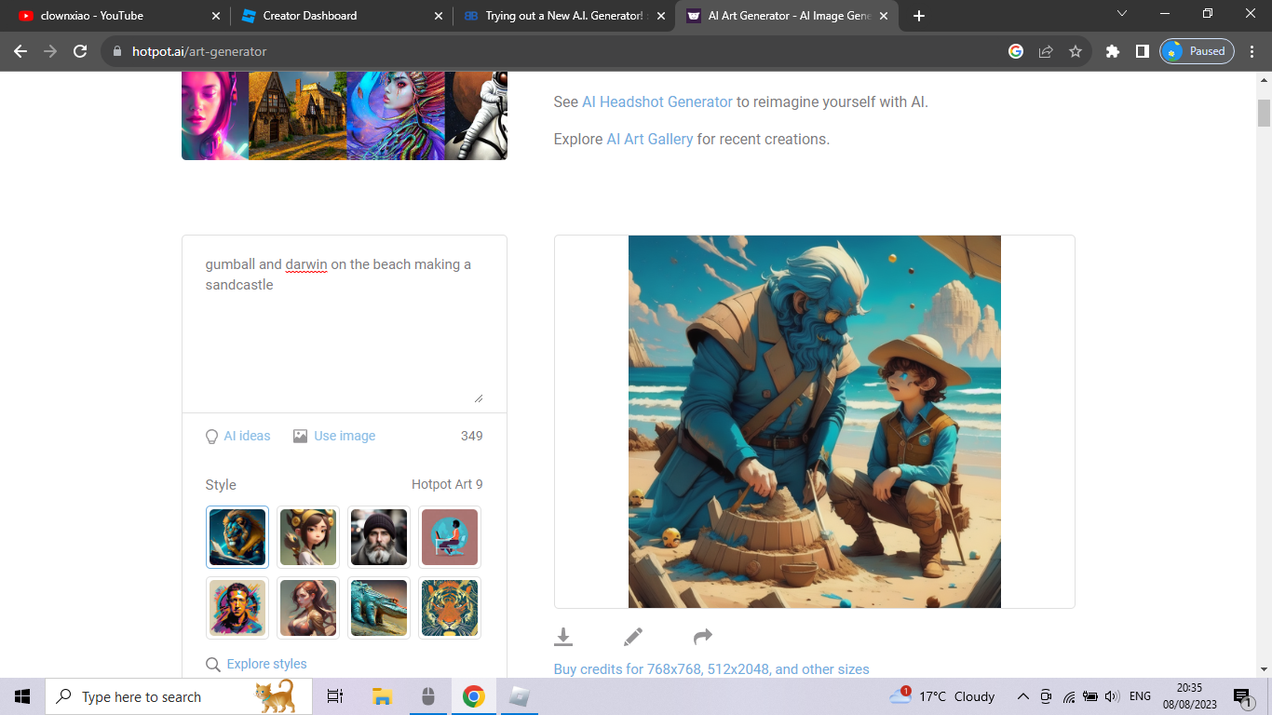
Task: Open the Chrome tab search dropdown
Action: point(1121,14)
